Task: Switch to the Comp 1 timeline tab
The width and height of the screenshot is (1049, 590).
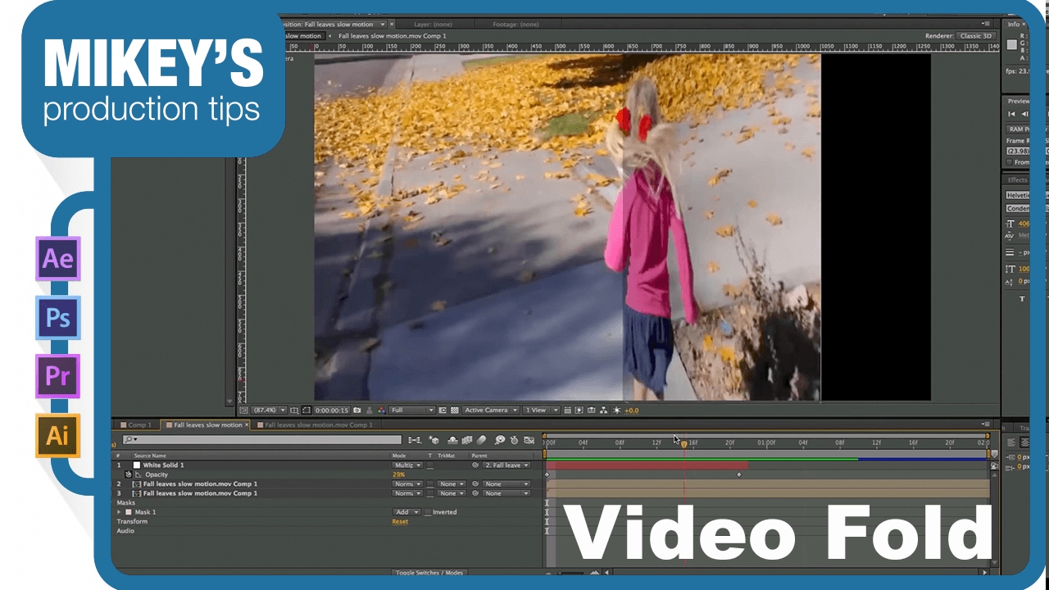Action: tap(136, 425)
